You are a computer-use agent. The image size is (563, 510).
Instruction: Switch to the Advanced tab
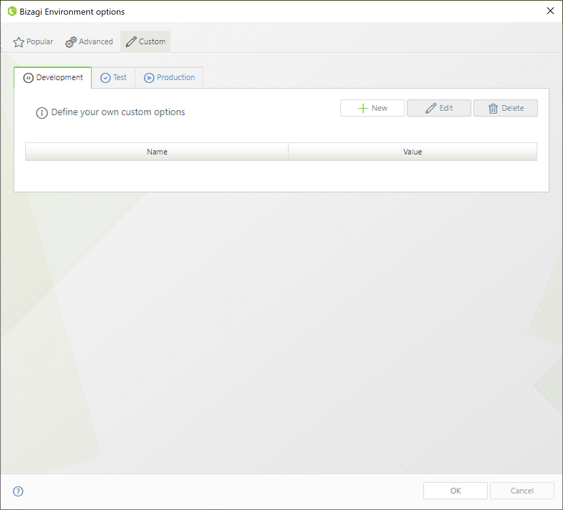click(x=89, y=42)
